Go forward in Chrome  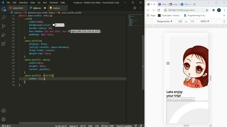point(153,10)
